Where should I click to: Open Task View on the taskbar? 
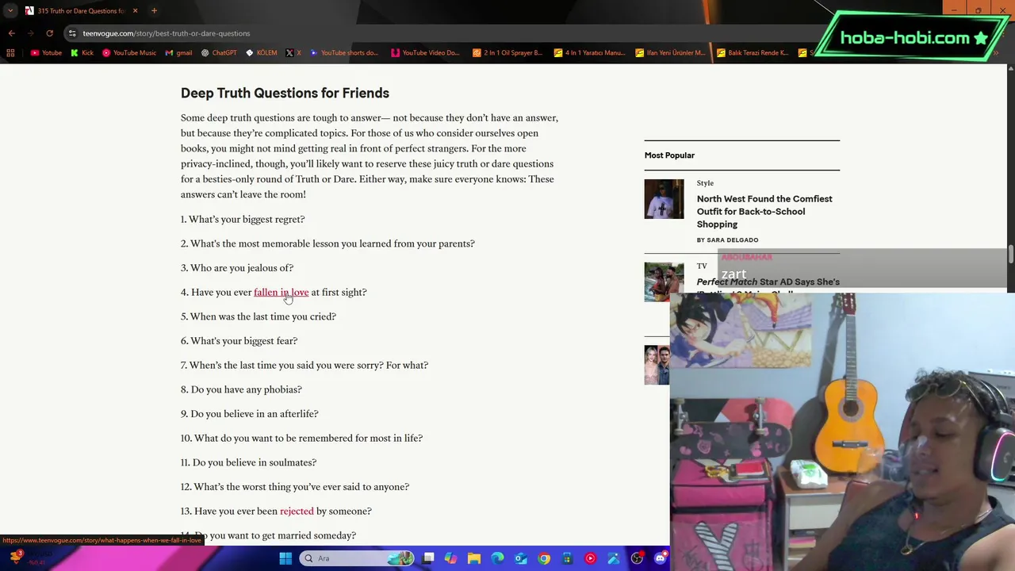pyautogui.click(x=428, y=558)
